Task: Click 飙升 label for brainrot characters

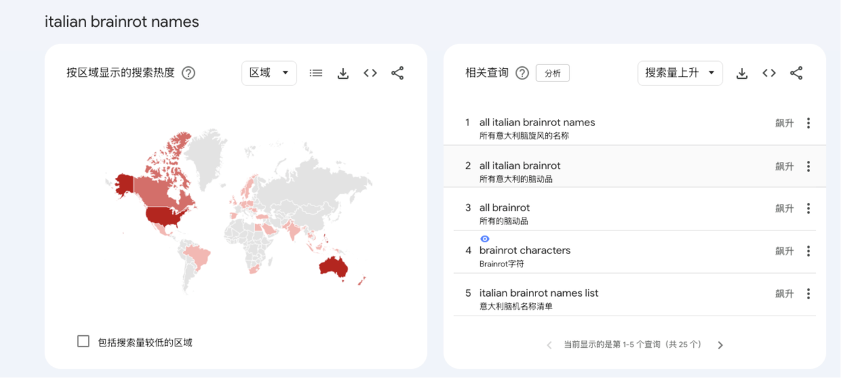Action: point(784,251)
